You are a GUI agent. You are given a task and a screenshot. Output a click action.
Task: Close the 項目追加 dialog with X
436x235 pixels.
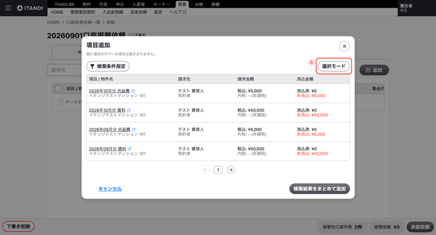(344, 46)
